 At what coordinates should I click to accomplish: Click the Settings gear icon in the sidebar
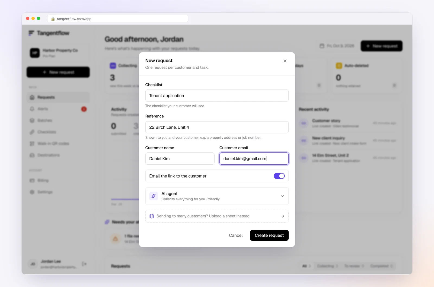coord(32,192)
